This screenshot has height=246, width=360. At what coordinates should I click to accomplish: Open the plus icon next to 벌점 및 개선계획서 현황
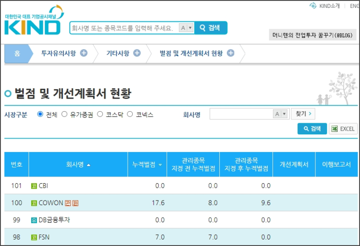(x=231, y=53)
